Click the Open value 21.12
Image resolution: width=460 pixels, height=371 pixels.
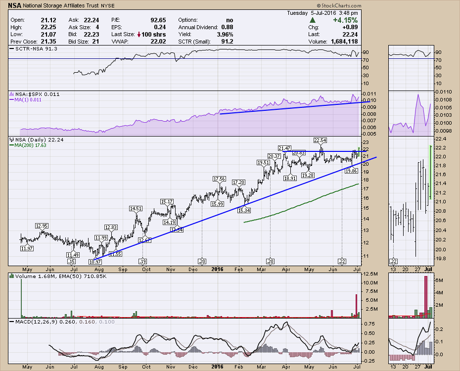click(x=48, y=20)
